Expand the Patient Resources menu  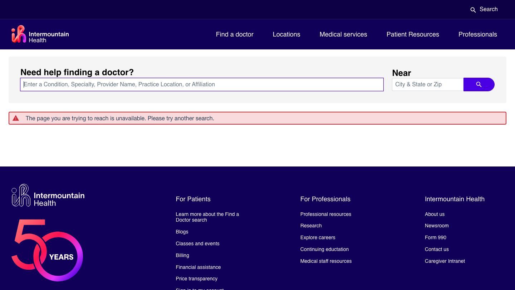(x=412, y=34)
